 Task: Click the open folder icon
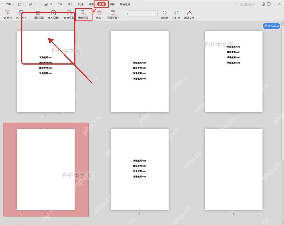pos(20,4)
